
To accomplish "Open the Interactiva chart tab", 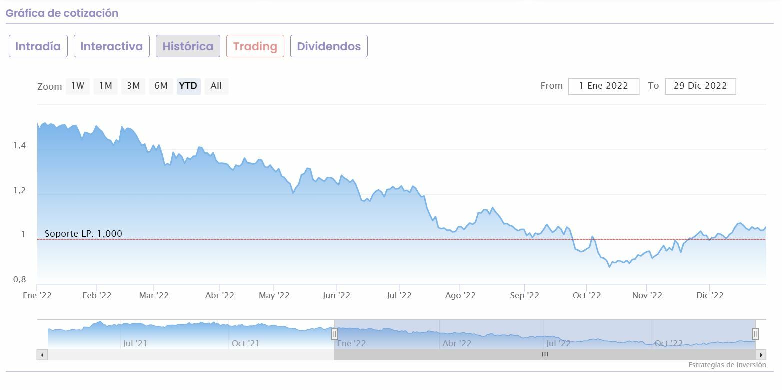I will 111,46.
